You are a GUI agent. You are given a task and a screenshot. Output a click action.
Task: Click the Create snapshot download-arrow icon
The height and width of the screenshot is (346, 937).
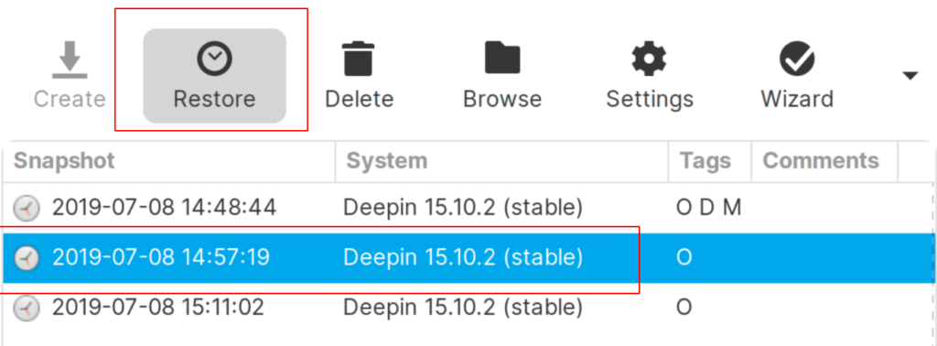(x=70, y=59)
